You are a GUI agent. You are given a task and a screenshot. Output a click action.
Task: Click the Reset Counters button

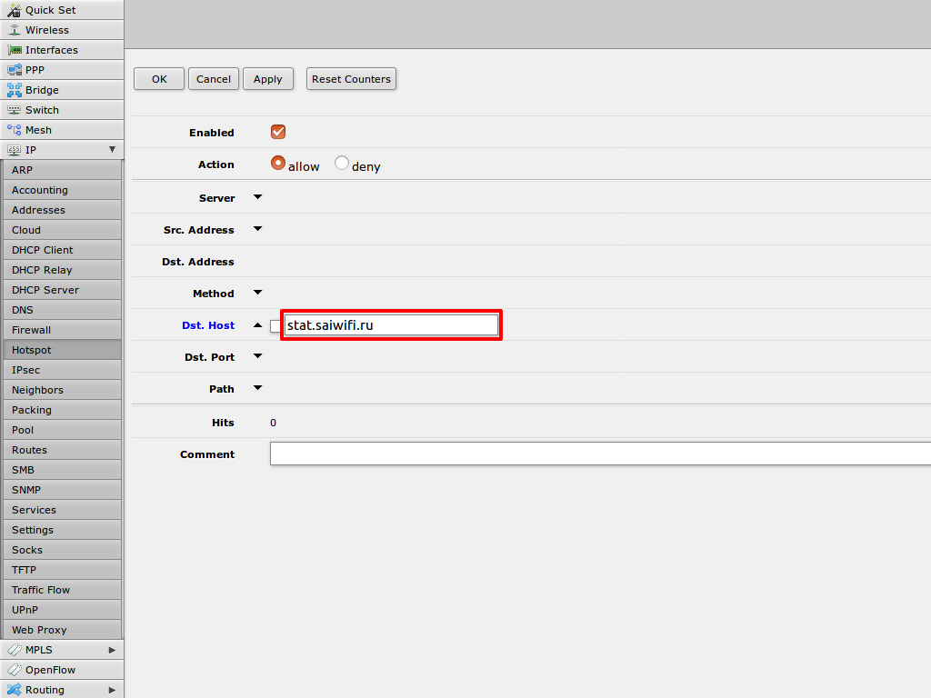pyautogui.click(x=351, y=79)
